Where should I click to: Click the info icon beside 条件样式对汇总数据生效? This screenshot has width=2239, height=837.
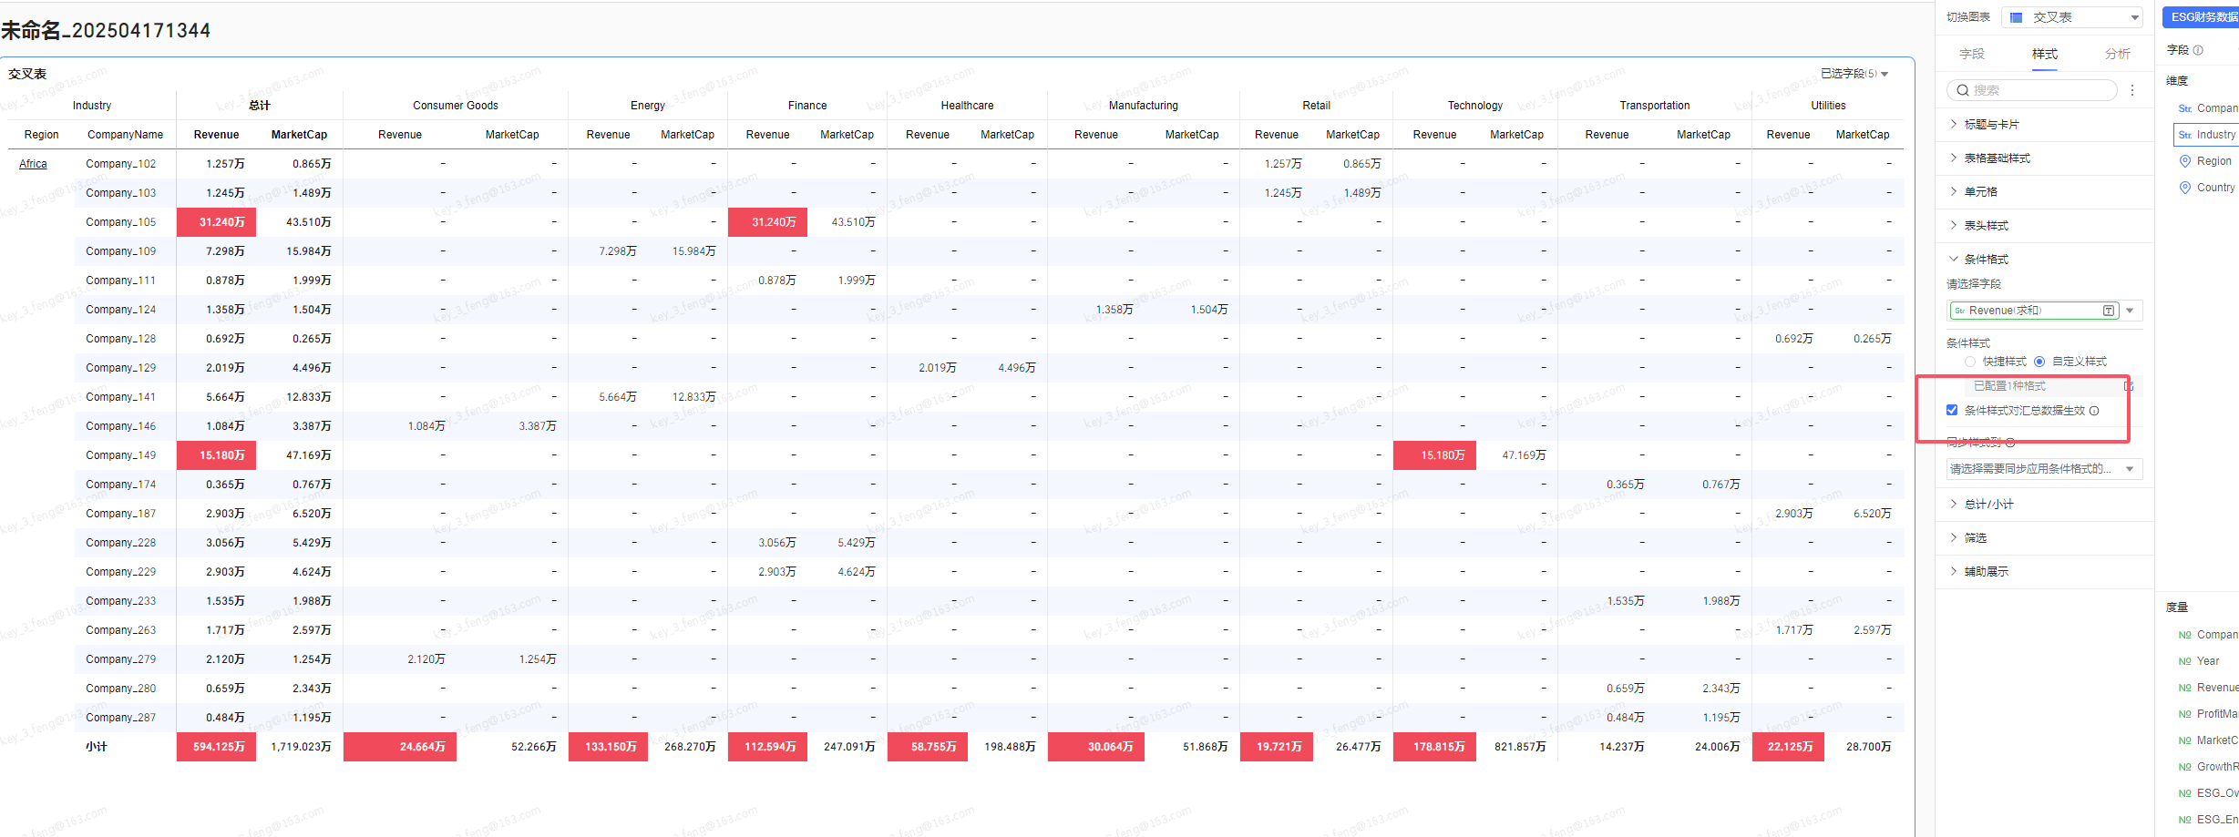click(x=2094, y=411)
